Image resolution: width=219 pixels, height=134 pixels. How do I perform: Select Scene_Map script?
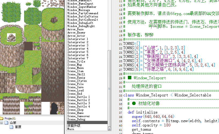tap(75, 65)
